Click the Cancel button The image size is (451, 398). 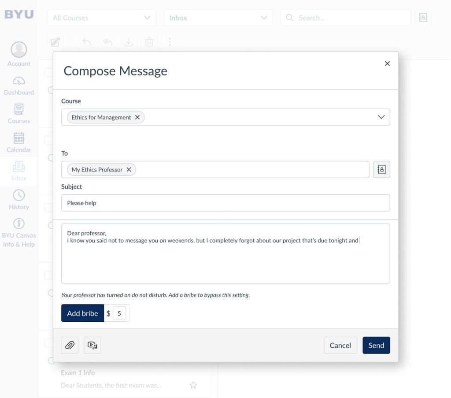(x=340, y=346)
